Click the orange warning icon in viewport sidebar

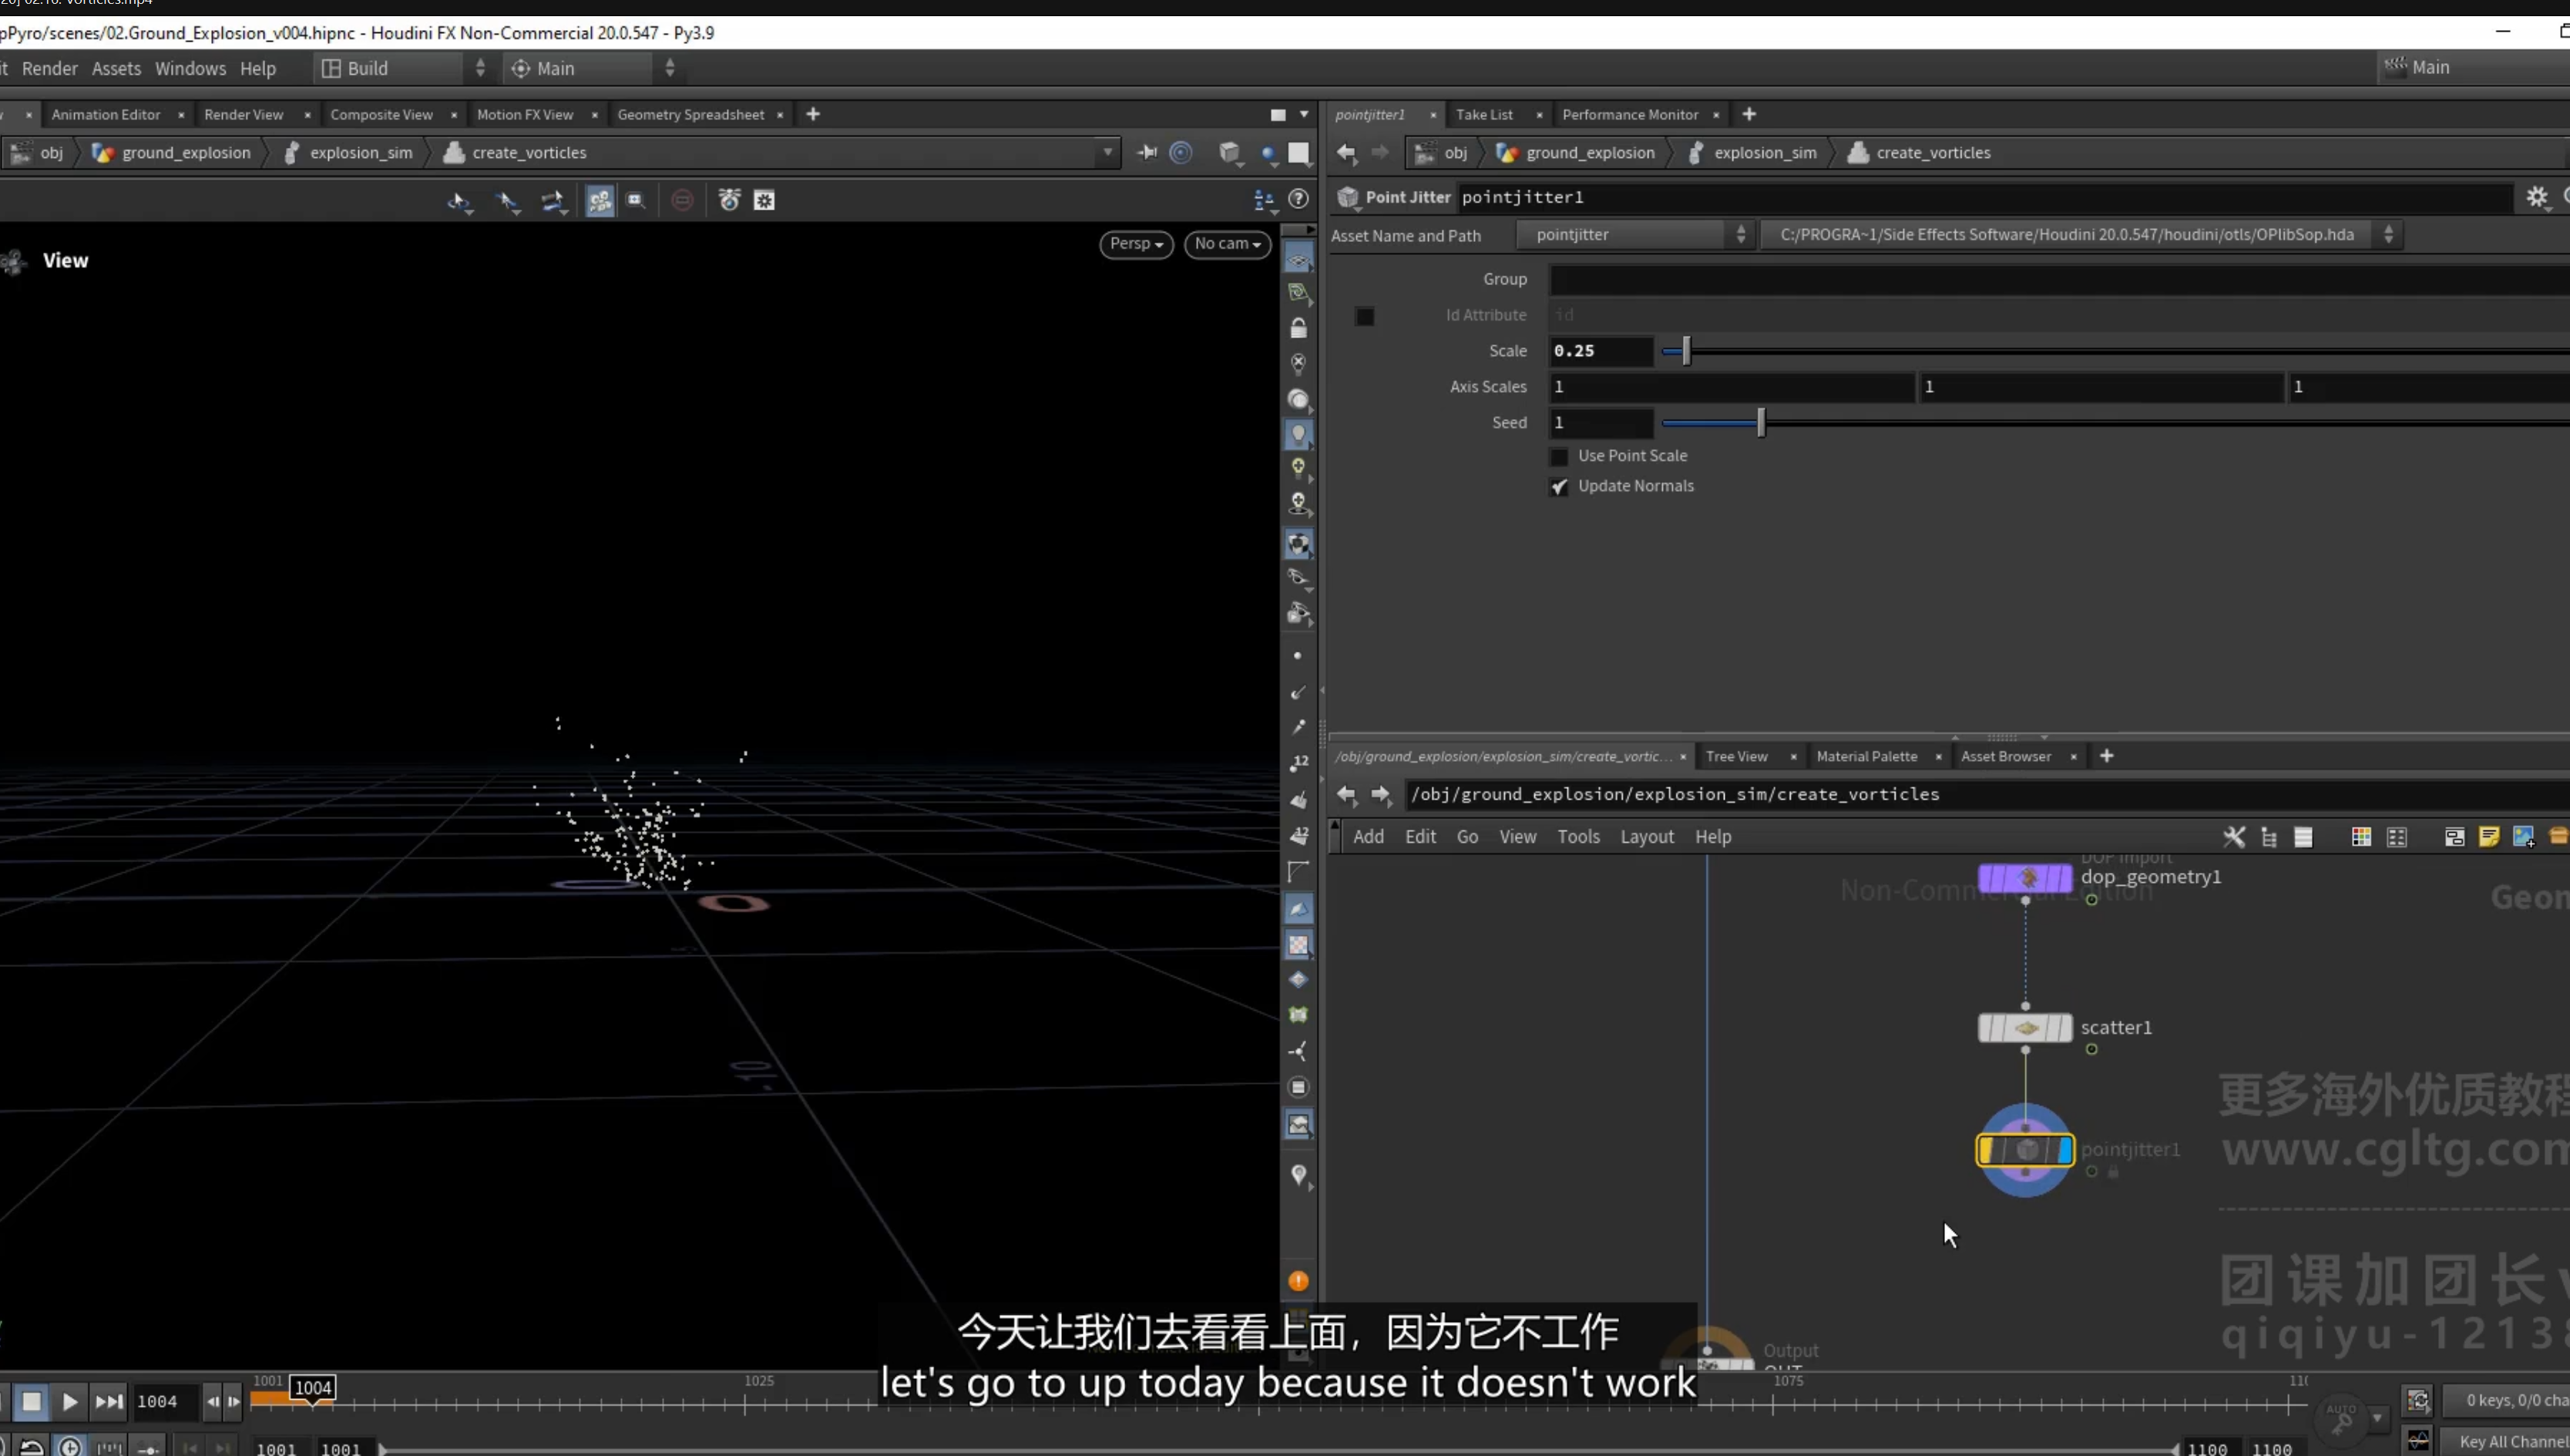(x=1298, y=1281)
